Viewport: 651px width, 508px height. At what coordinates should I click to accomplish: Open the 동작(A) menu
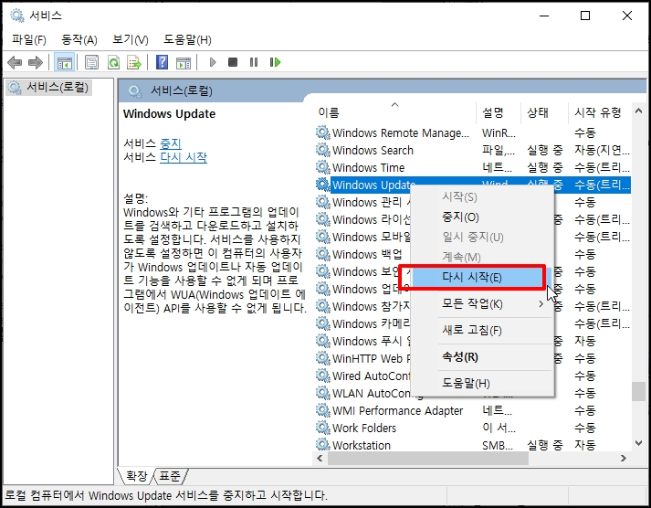pyautogui.click(x=79, y=40)
